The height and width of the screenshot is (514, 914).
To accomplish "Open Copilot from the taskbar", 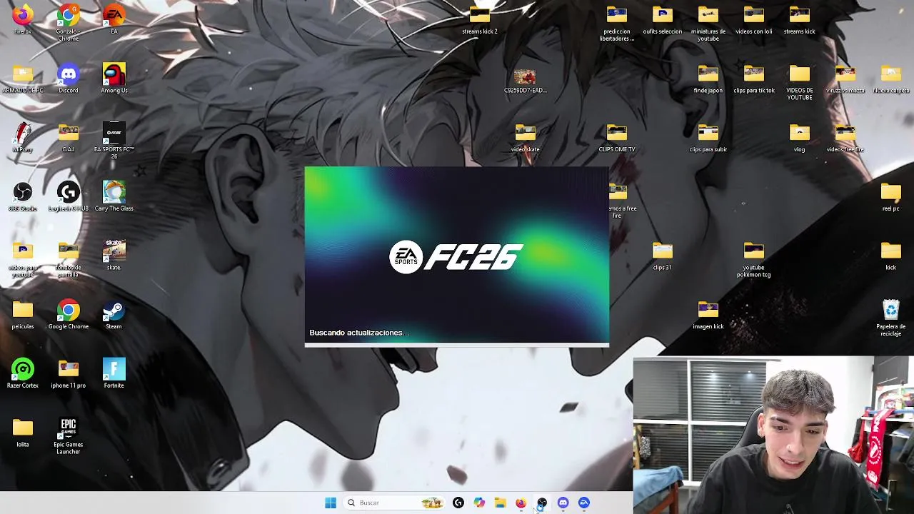I will 479,503.
